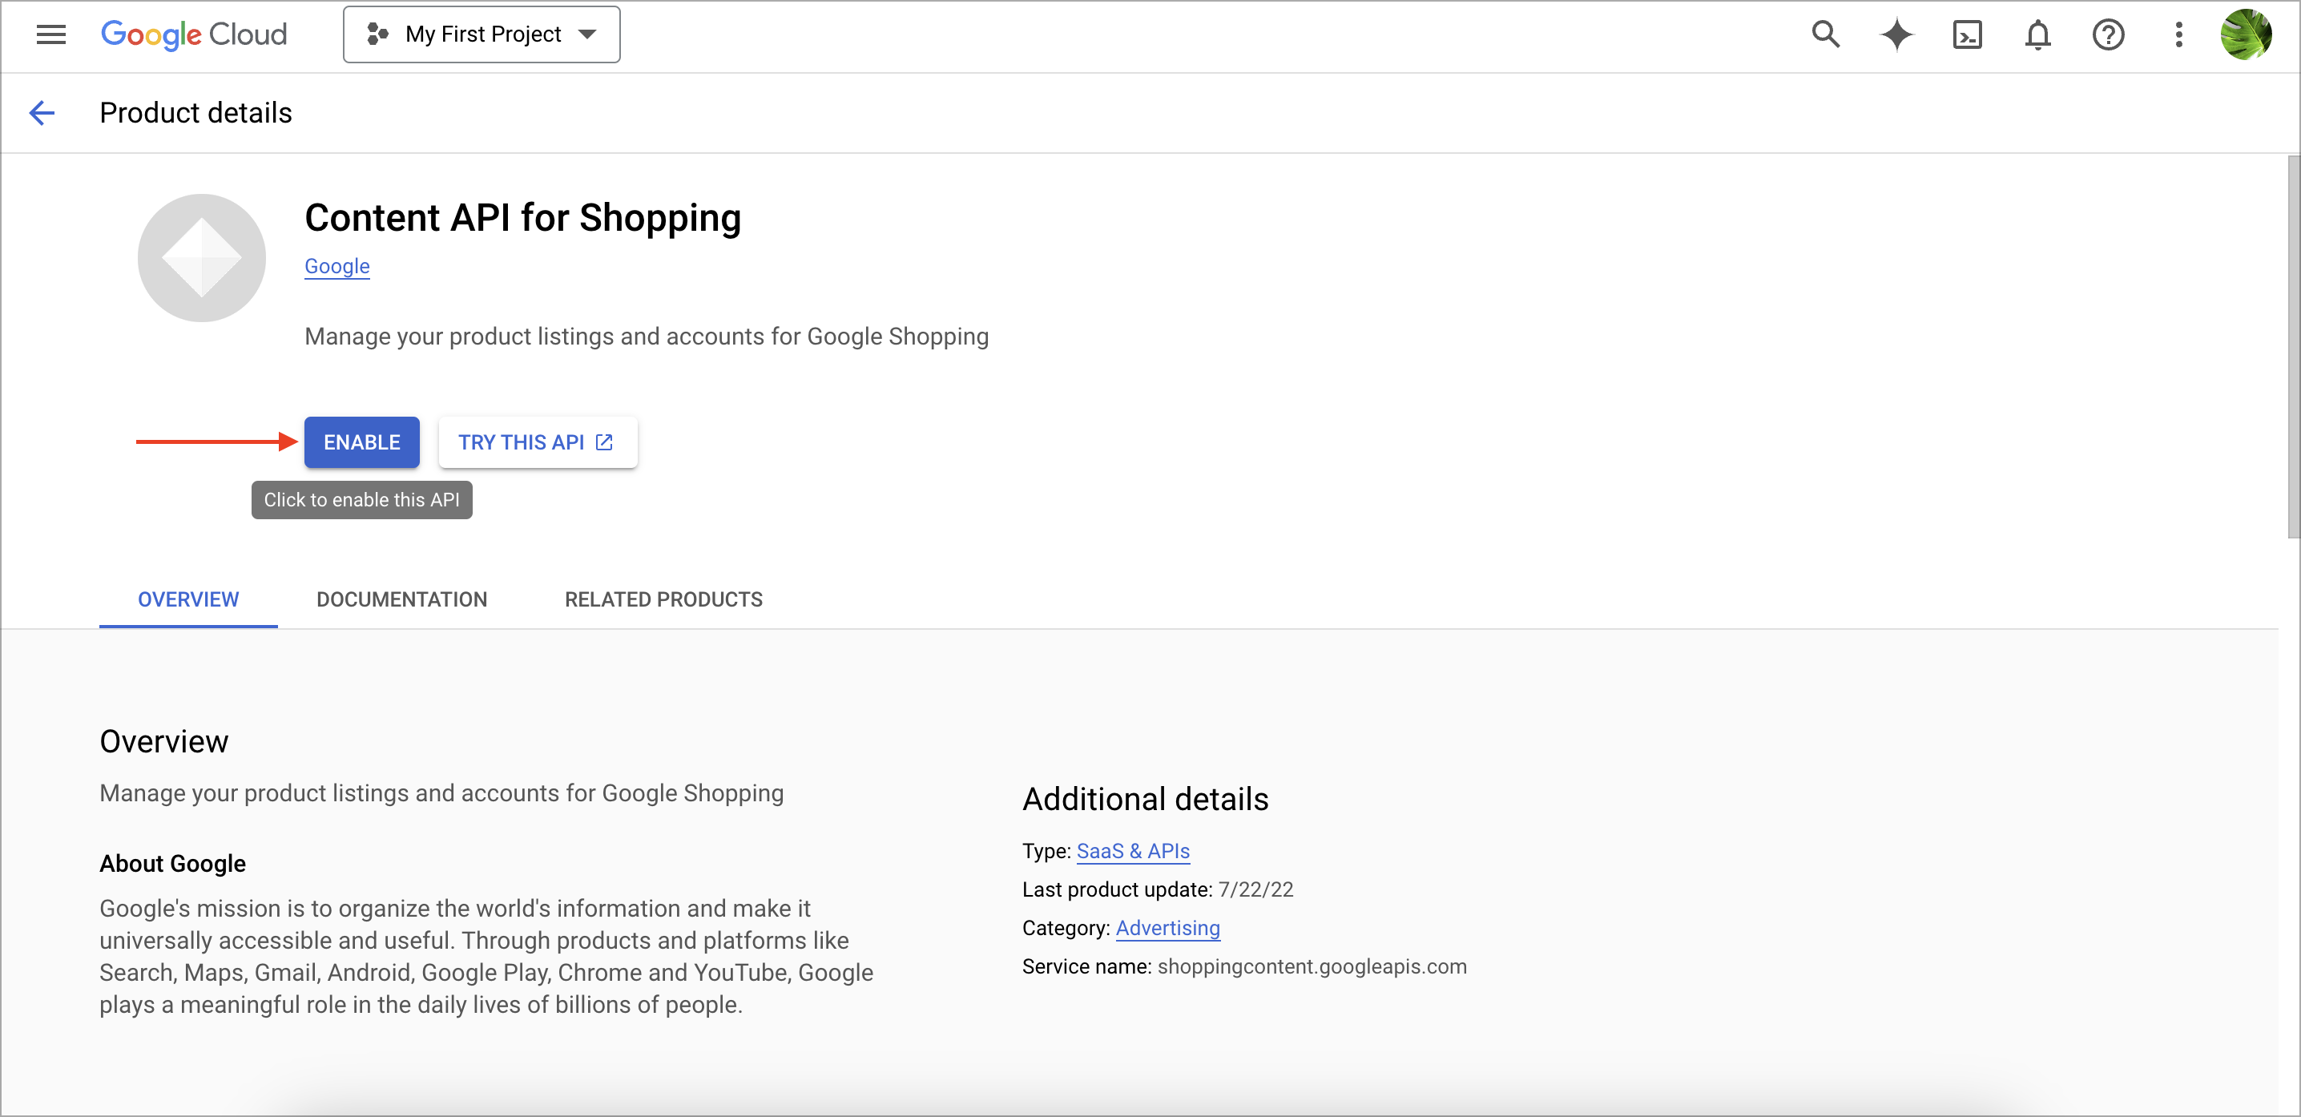Go back using the arrow

click(x=42, y=113)
